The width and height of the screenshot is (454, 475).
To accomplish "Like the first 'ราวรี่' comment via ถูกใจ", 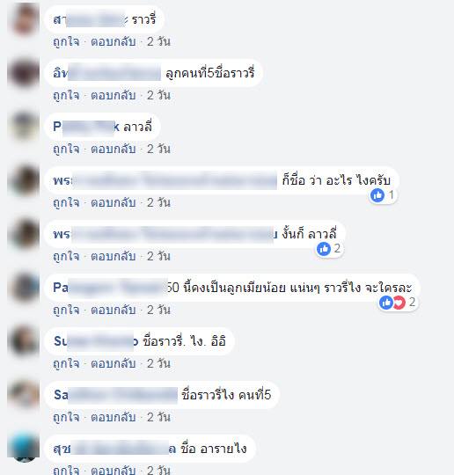I will point(66,42).
